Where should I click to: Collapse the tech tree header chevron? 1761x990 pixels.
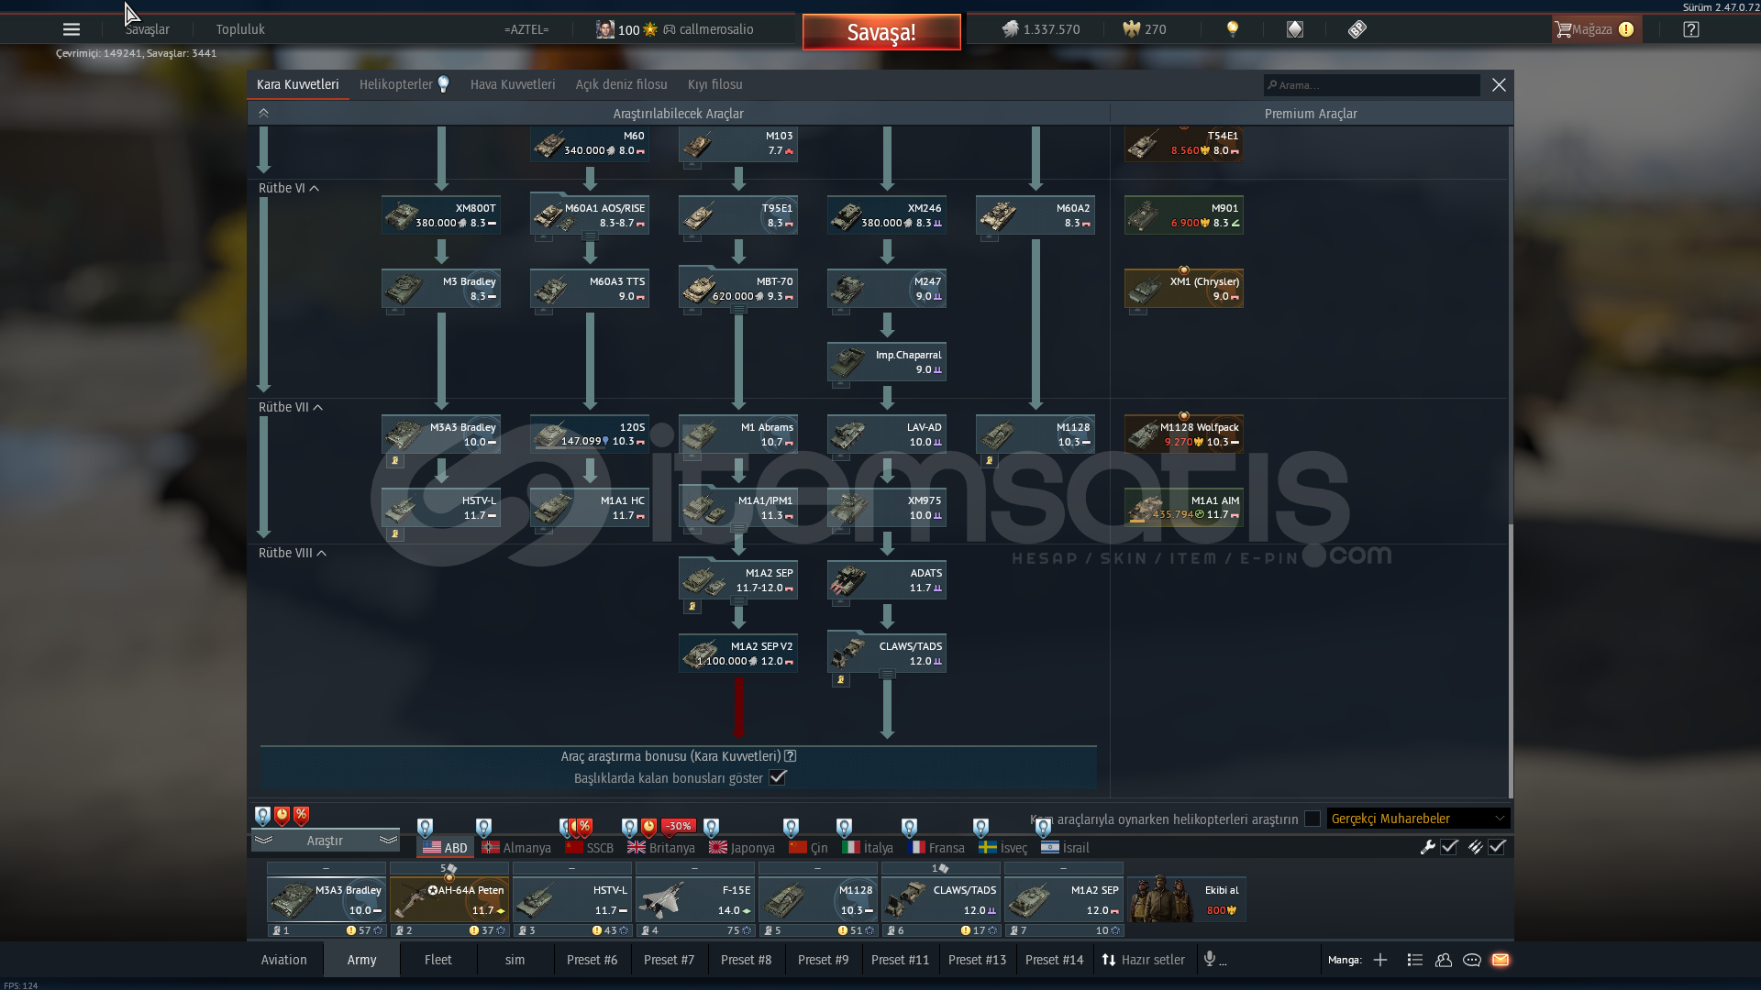(263, 113)
